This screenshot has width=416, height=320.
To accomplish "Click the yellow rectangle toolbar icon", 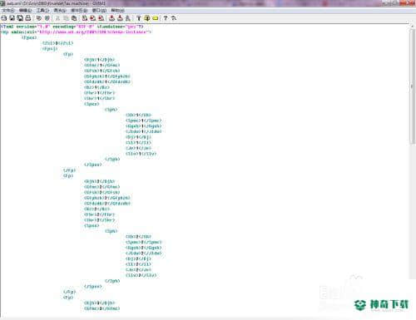I will 156,18.
